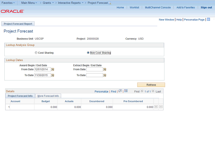215x161 pixels.
Task: Go to Home link
Action: tap(120, 7)
